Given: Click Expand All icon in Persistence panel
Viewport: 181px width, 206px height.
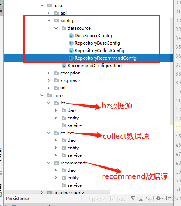Looking at the screenshot, I should [141, 198].
